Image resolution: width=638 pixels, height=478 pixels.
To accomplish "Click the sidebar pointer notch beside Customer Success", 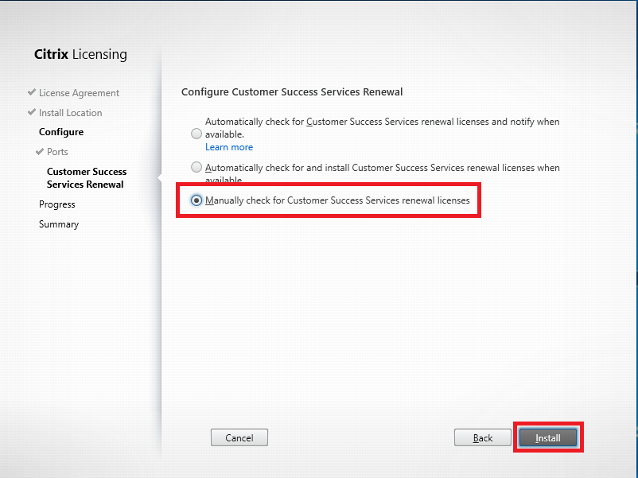I will point(158,177).
